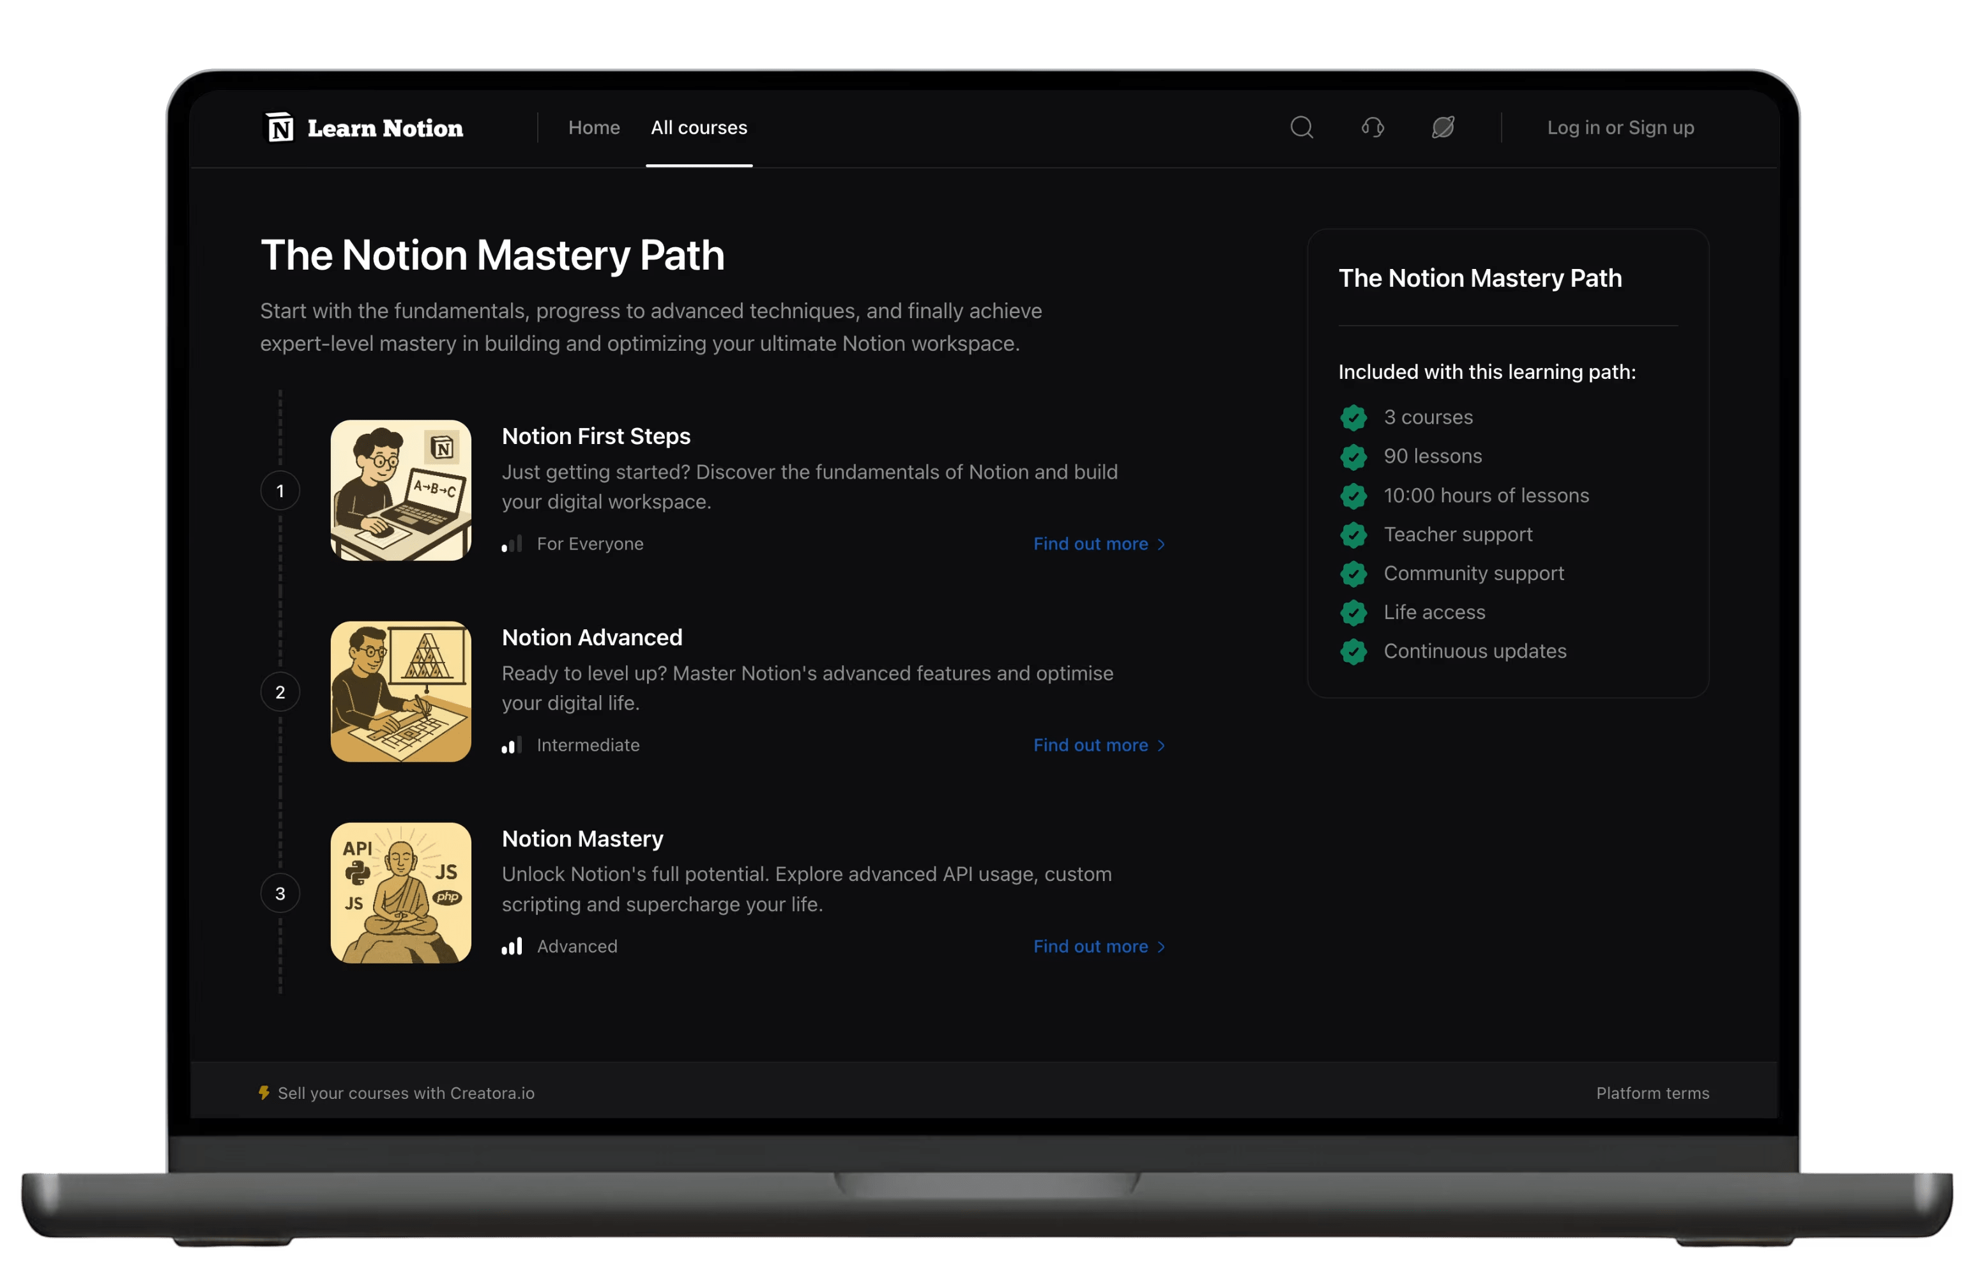
Task: Open the Notion First Steps thumbnail
Action: point(400,491)
